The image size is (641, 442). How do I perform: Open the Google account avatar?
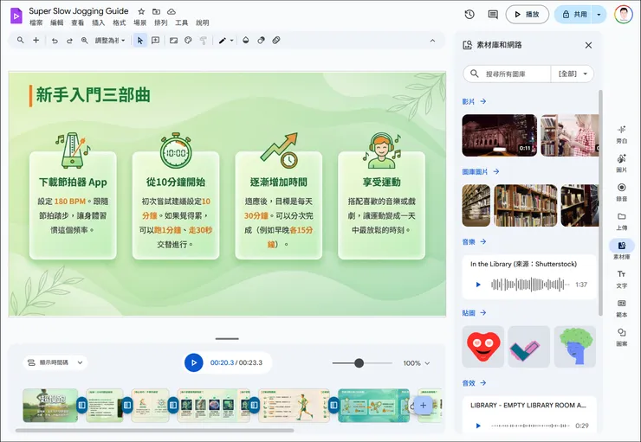point(623,15)
